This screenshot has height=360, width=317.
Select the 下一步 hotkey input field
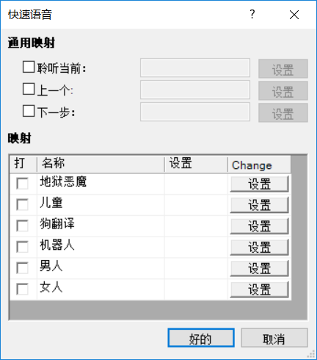(x=195, y=112)
